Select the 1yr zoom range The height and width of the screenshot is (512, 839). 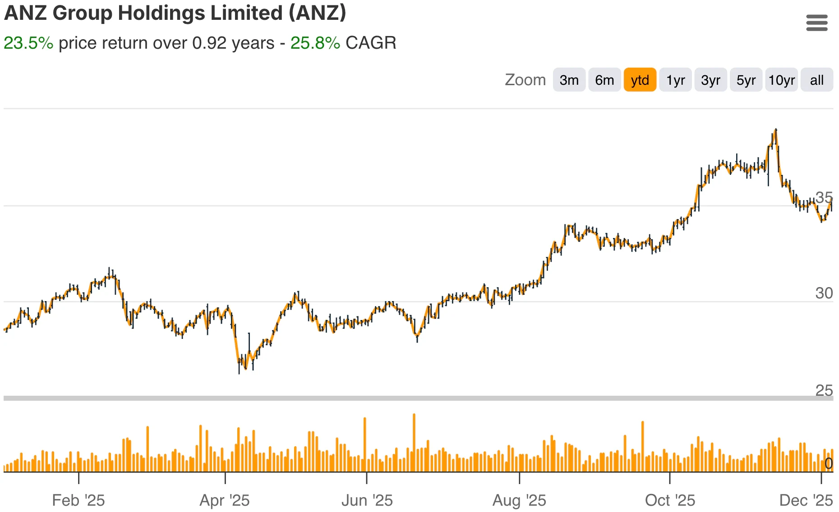(x=675, y=80)
